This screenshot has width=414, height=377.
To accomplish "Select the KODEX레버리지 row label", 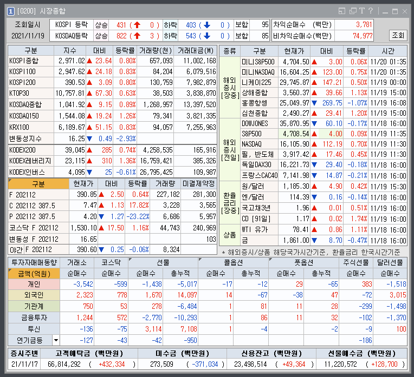I will [30, 161].
